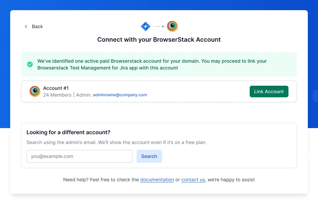Click the BrowserStack logo in the header

point(172,26)
